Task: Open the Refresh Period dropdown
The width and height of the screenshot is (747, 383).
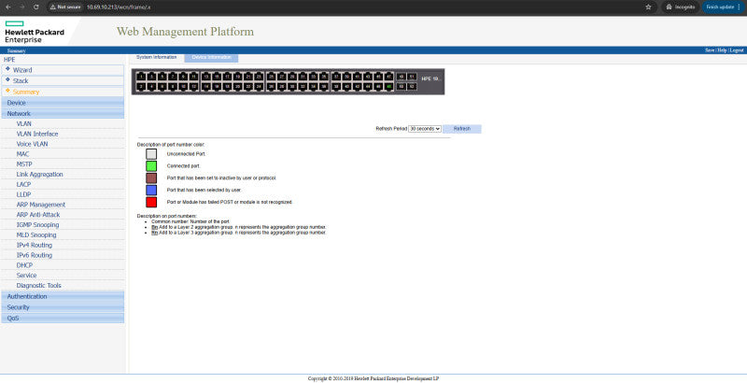Action: [x=425, y=129]
